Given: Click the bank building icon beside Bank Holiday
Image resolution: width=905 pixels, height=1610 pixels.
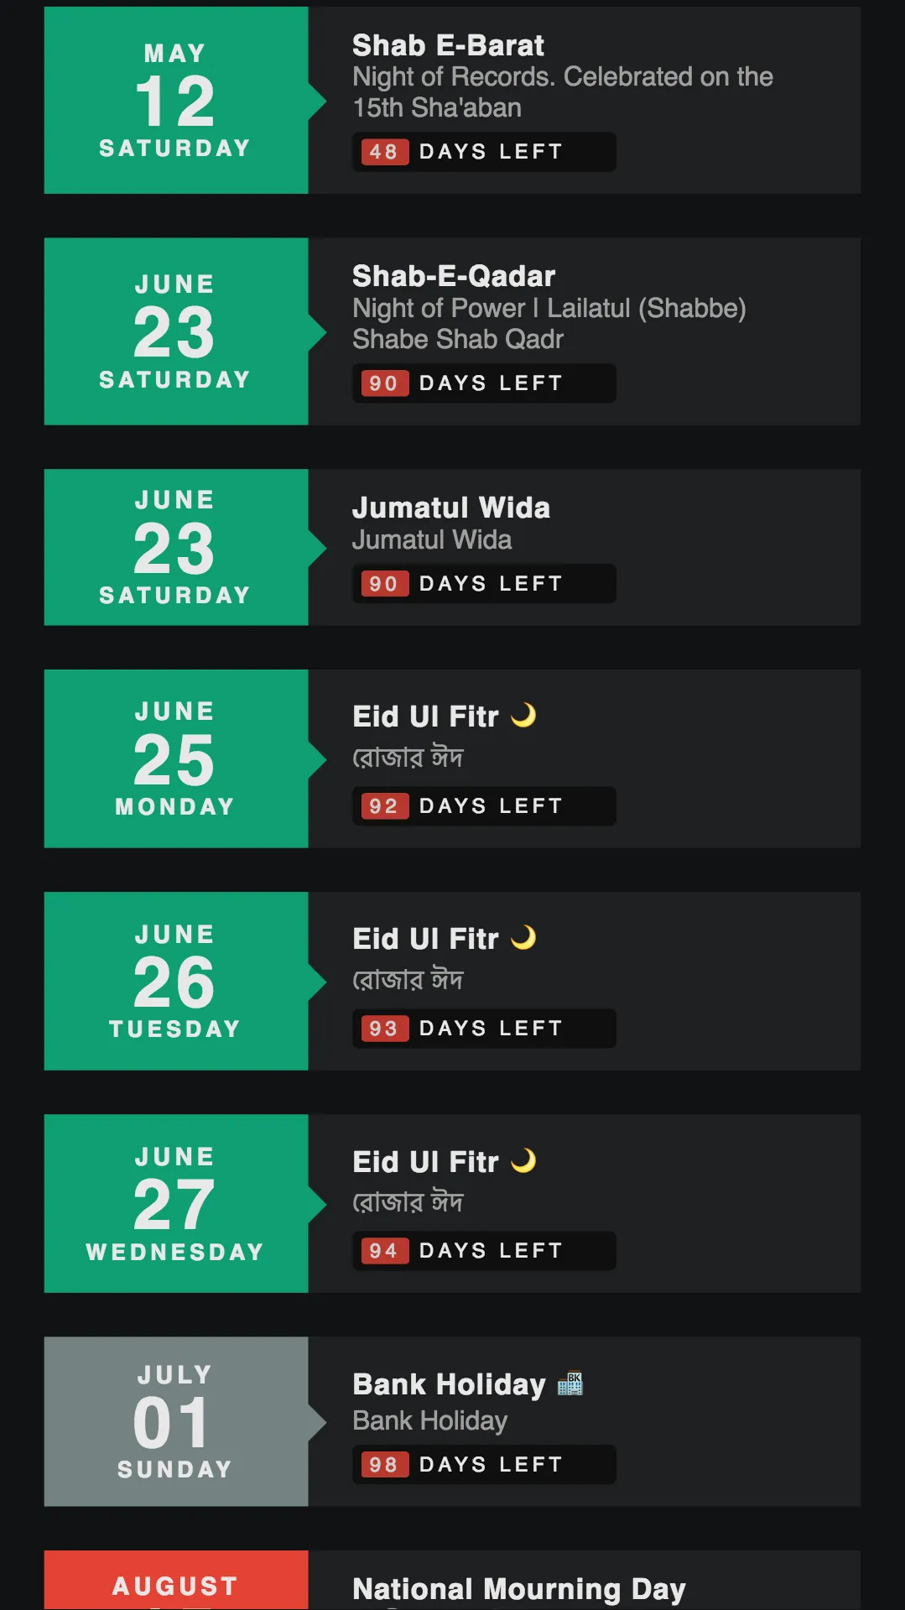Looking at the screenshot, I should point(570,1383).
